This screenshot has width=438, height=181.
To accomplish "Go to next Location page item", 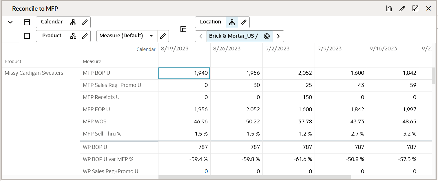I will (278, 36).
